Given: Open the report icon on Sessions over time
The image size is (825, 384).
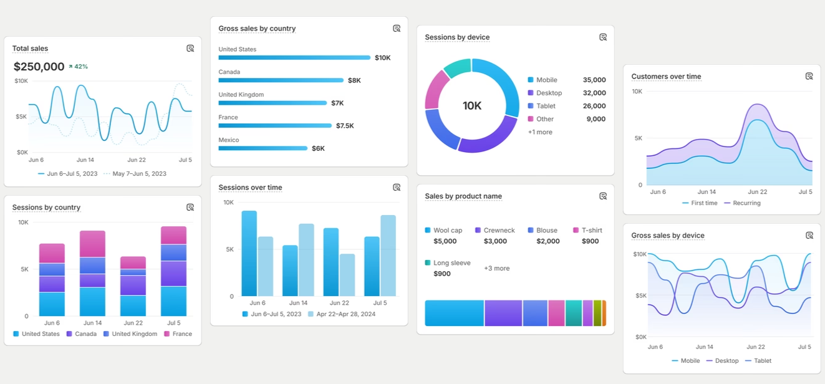Looking at the screenshot, I should click(x=397, y=188).
